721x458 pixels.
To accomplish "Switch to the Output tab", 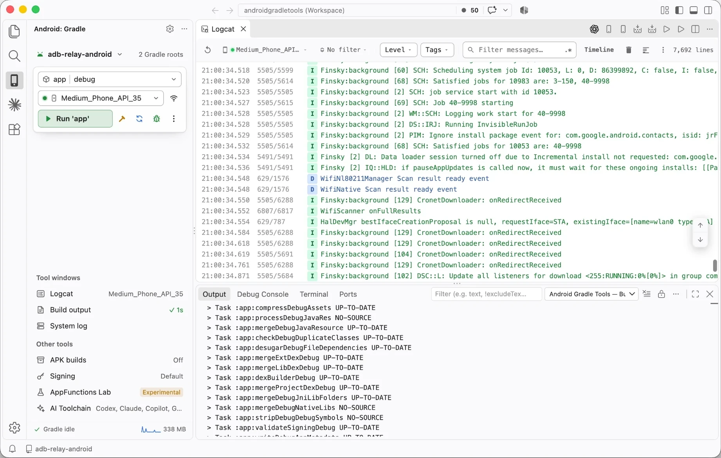I will [x=214, y=294].
